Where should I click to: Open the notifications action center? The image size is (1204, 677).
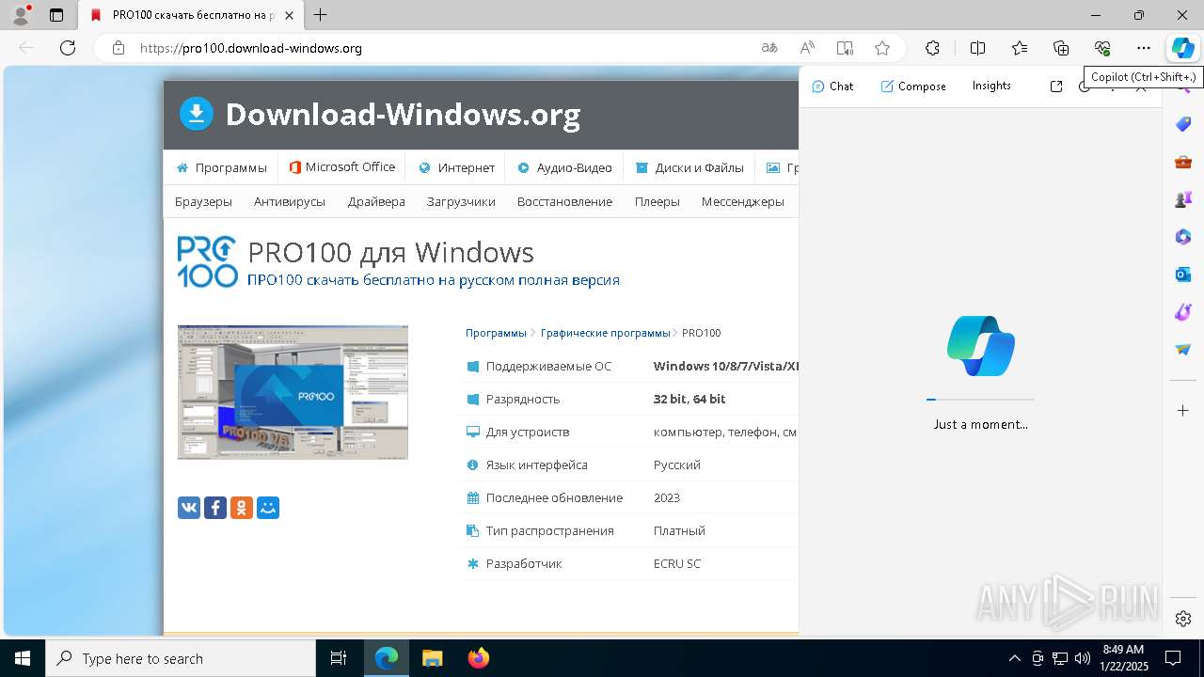click(x=1173, y=658)
